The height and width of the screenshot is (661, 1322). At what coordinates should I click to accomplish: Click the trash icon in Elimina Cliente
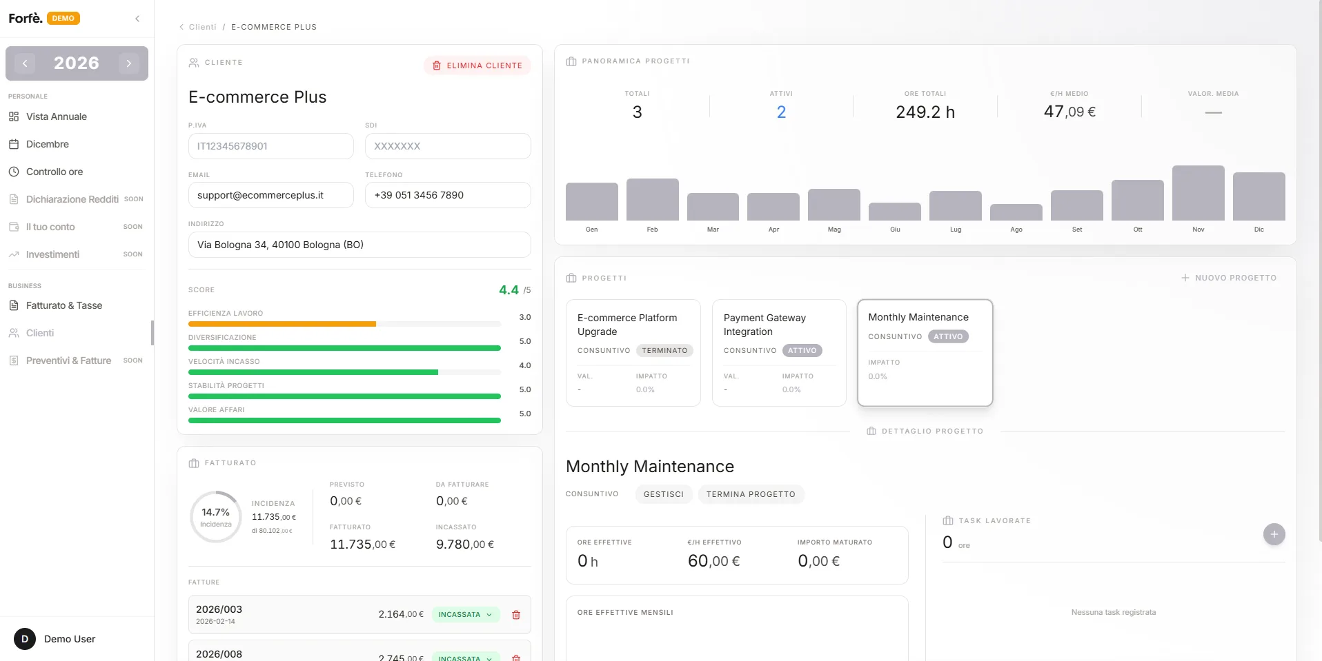(x=437, y=65)
